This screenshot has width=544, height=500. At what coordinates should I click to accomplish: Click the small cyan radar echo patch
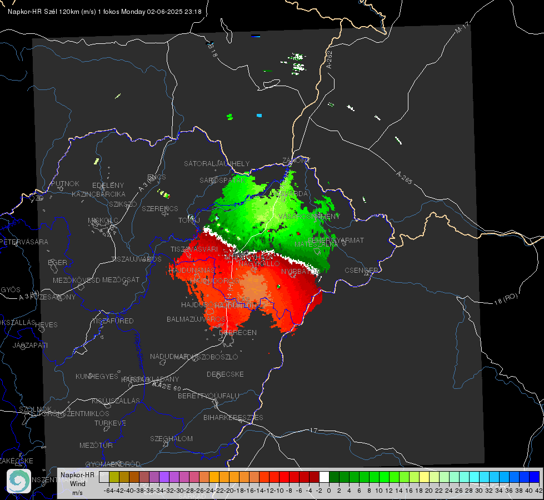[259, 116]
